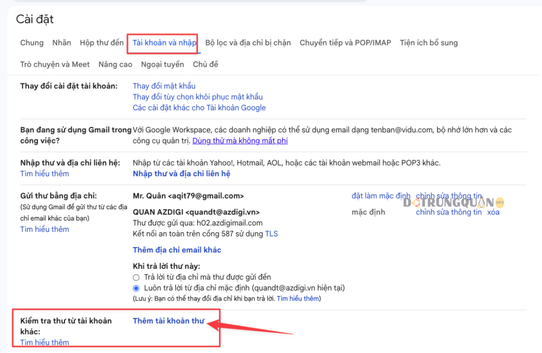Click Dùng thử mà không mất phí link
This screenshot has height=353, width=542.
240,141
